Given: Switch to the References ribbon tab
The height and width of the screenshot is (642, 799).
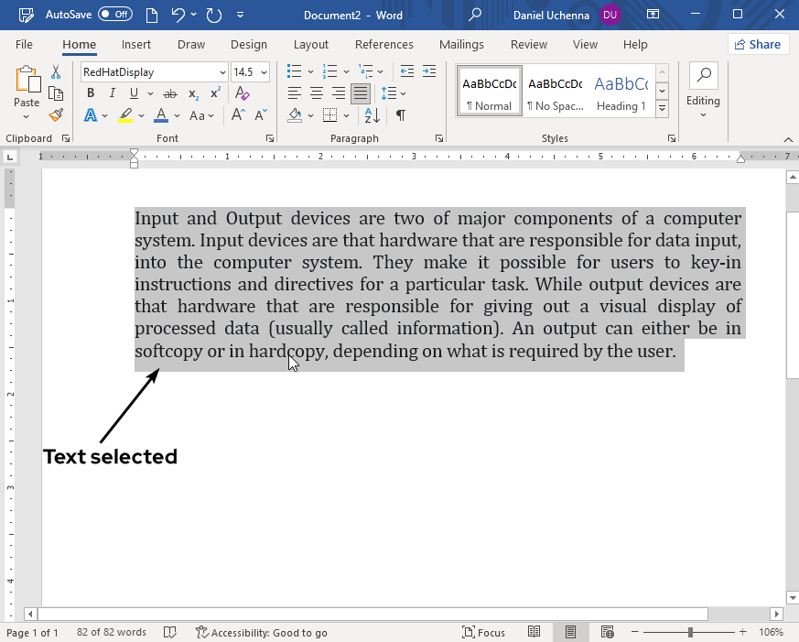Looking at the screenshot, I should coord(383,44).
